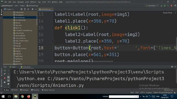Click the print icon in Run panel
This screenshot has width=177, height=99.
tap(8, 84)
